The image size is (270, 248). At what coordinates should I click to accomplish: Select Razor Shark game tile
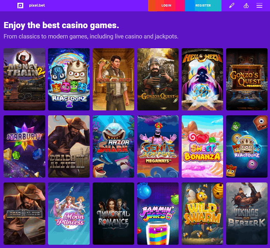(113, 147)
